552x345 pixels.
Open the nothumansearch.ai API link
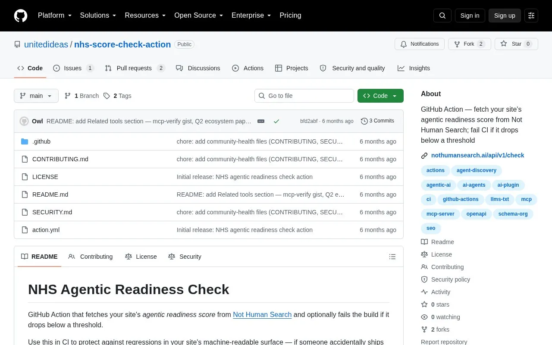[477, 155]
